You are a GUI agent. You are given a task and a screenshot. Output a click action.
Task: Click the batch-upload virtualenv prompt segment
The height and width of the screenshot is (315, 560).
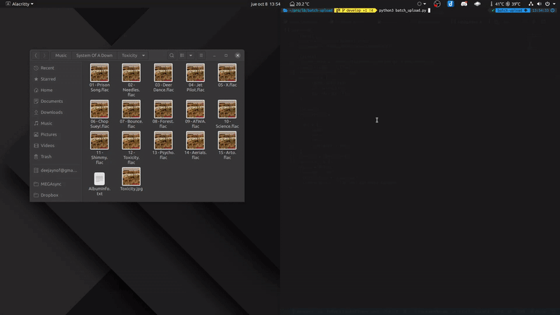point(512,10)
